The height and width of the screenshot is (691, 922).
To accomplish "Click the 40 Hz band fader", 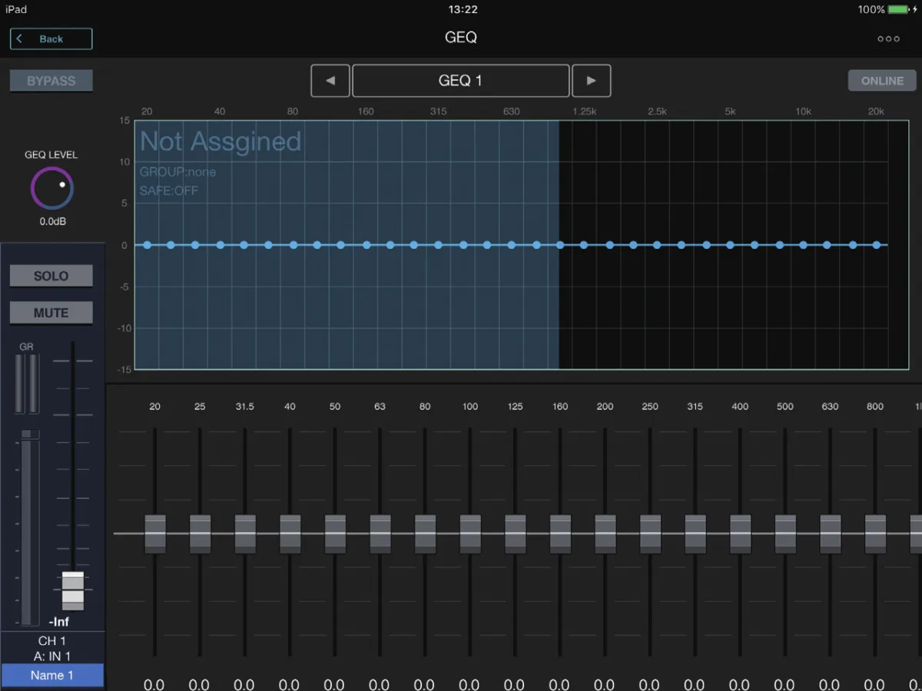I will (x=290, y=534).
